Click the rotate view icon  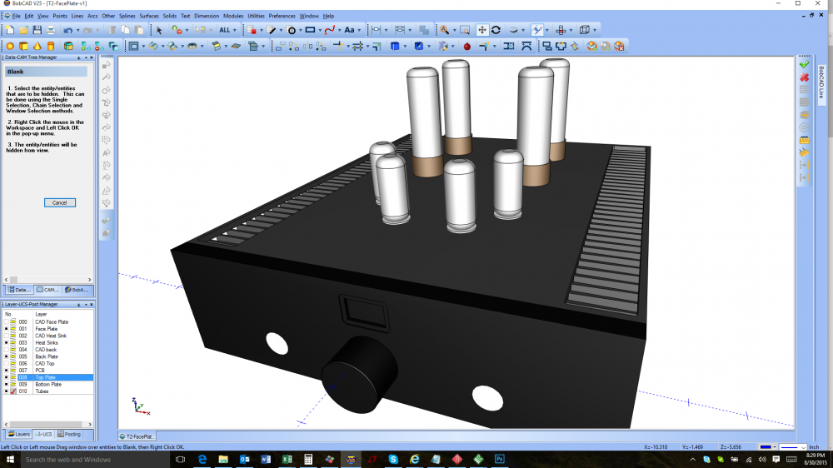[496, 30]
